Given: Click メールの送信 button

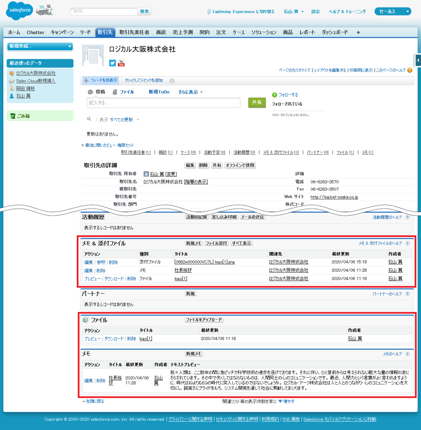Looking at the screenshot, I should coord(253,217).
